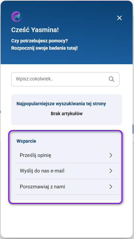
Task: Click the "Cześć Yasmina!" greeting
Action: [35, 30]
